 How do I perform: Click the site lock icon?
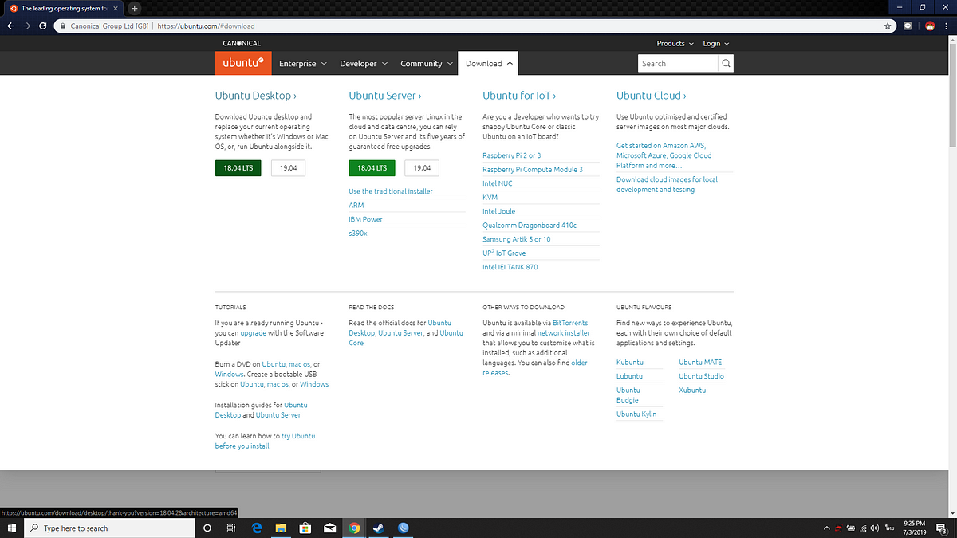click(63, 26)
